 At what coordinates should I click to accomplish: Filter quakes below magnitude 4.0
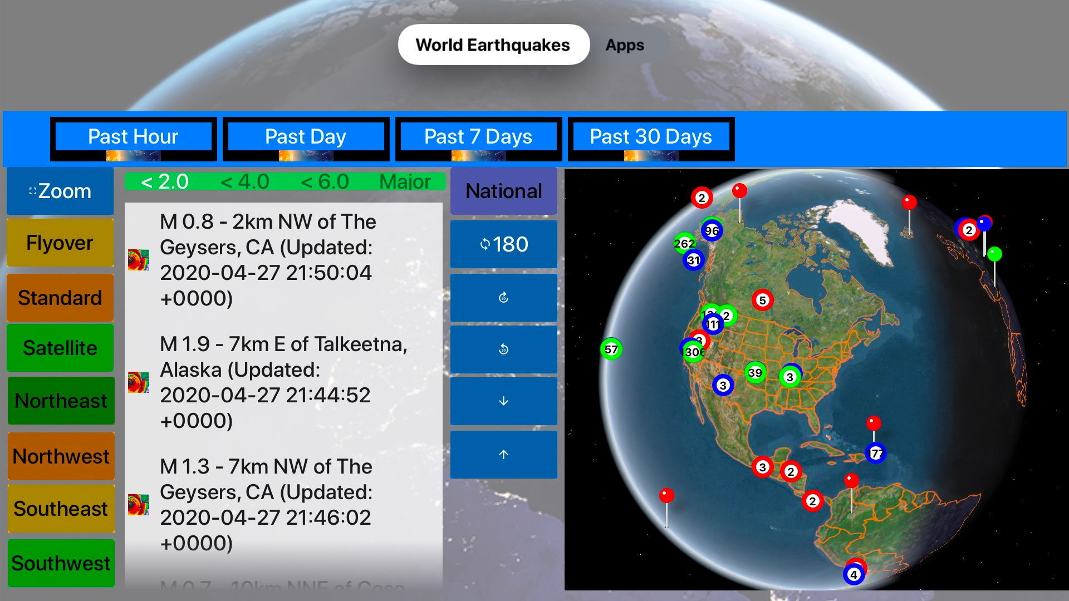pos(245,181)
